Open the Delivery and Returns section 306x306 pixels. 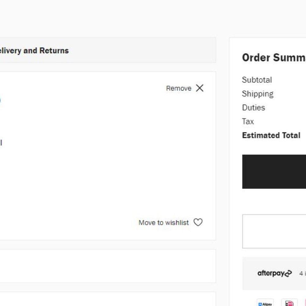(x=108, y=50)
